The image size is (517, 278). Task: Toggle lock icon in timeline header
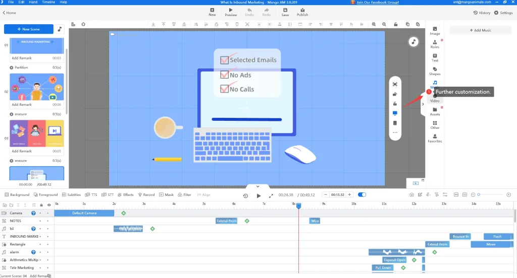coord(41,205)
